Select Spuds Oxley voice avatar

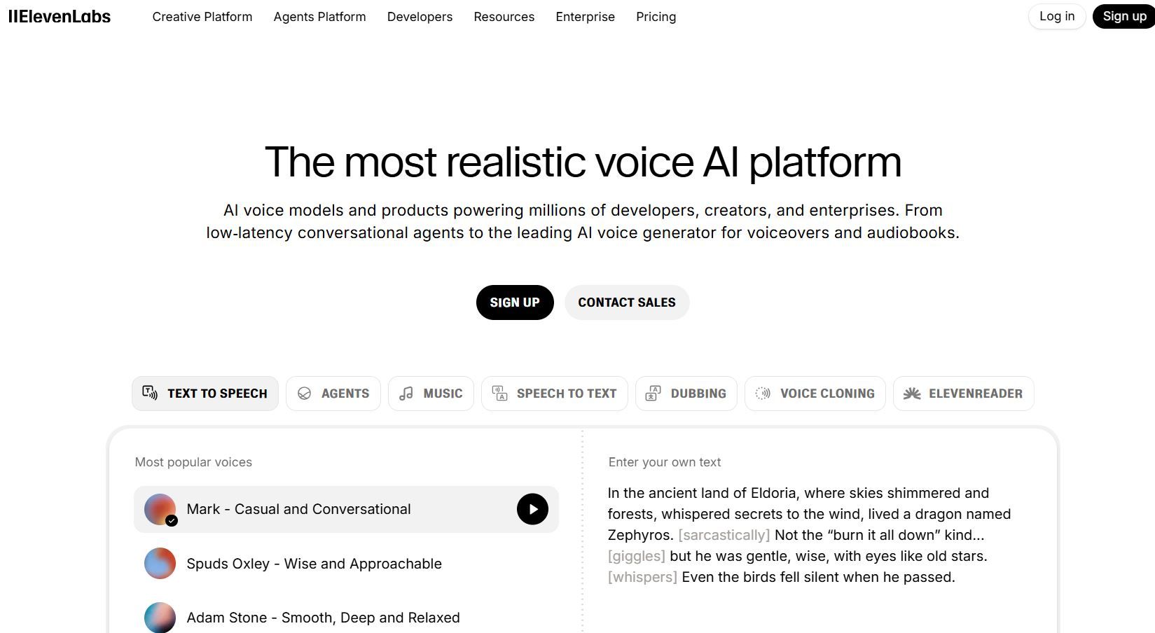tap(160, 564)
